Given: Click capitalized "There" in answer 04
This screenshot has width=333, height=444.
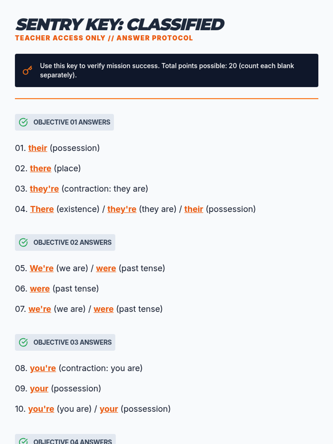Looking at the screenshot, I should click(42, 209).
